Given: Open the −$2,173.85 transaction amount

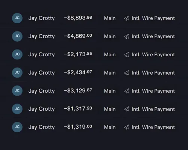Looking at the screenshot, I should pos(78,54).
